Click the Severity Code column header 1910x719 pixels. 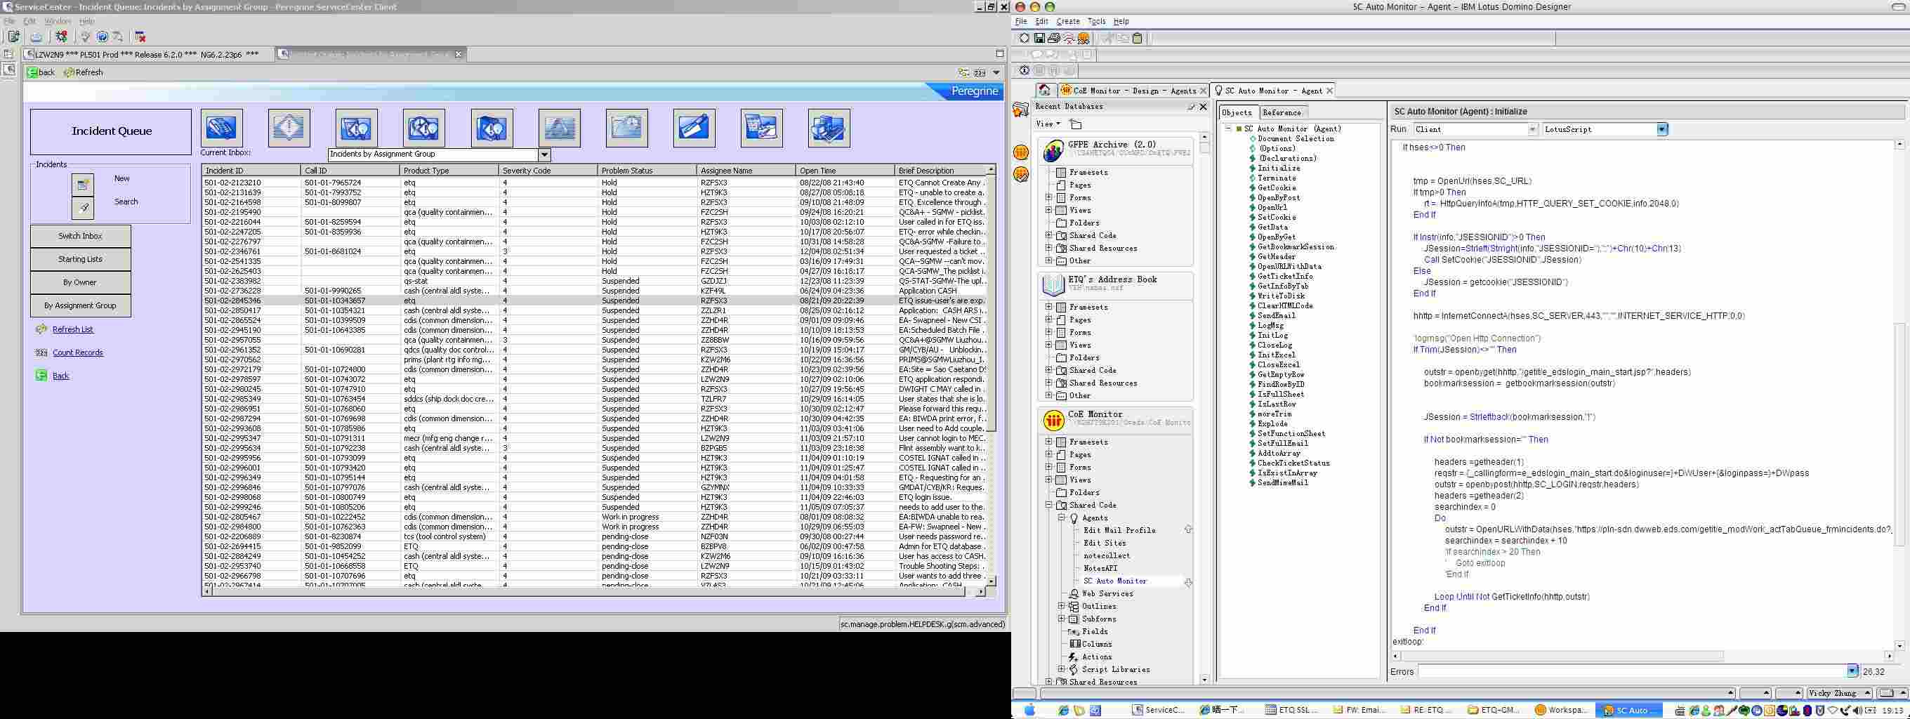(x=547, y=171)
